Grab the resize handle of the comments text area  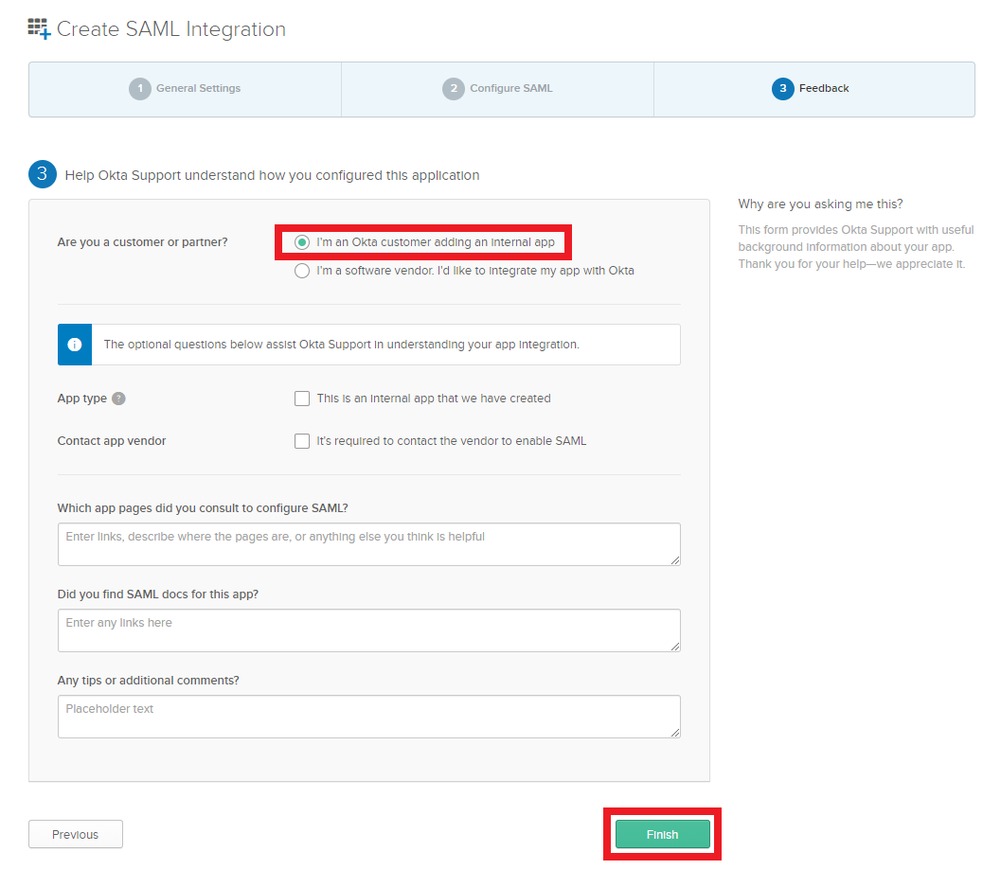point(675,733)
